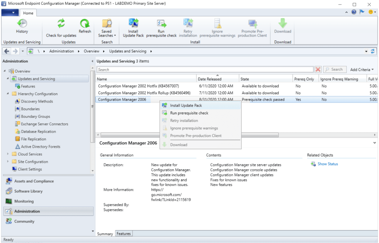Select Boundary Groups in the tree

[x=36, y=116]
